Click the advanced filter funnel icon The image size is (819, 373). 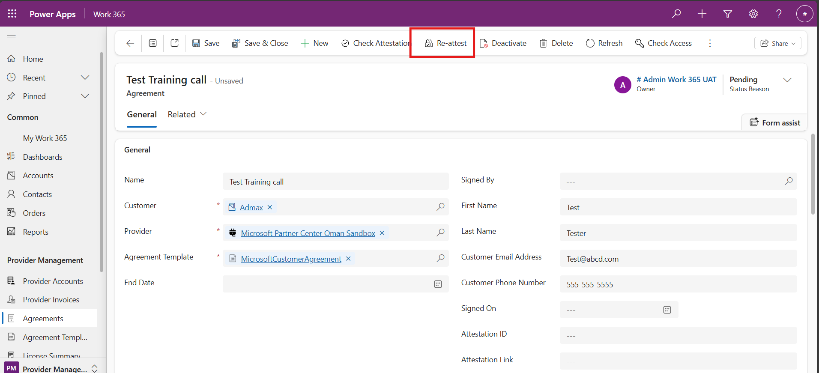(727, 14)
